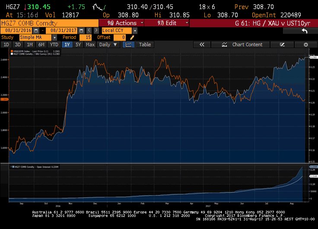
Task: Click intraday sparkline mini chart
Action: (x=99, y=7)
